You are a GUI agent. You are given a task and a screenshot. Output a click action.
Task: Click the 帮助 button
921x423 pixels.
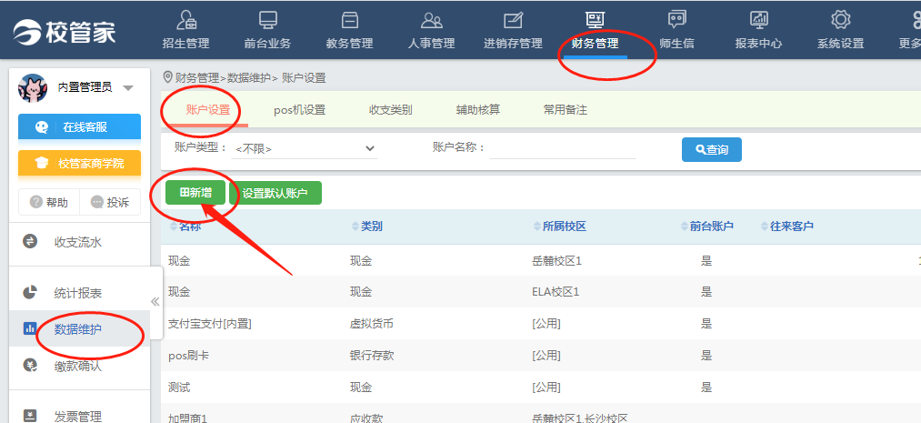coord(49,202)
